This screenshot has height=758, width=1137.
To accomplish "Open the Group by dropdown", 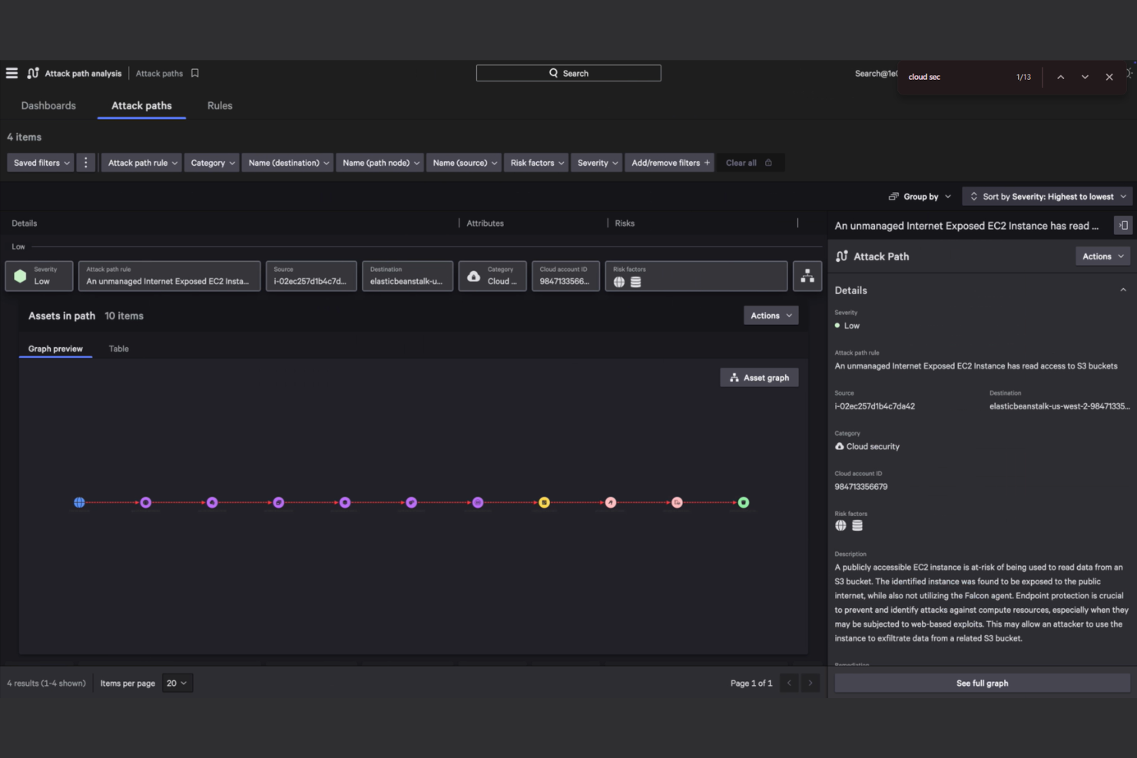I will 920,196.
